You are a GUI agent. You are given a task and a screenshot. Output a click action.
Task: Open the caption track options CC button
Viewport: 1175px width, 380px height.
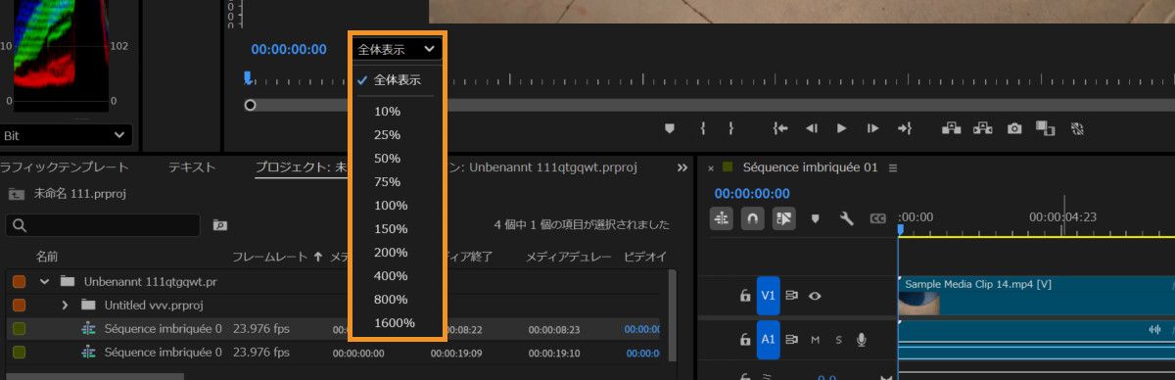pyautogui.click(x=878, y=218)
